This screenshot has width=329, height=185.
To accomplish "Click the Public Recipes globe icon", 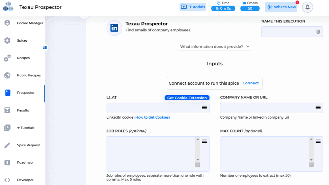I will coord(7,75).
